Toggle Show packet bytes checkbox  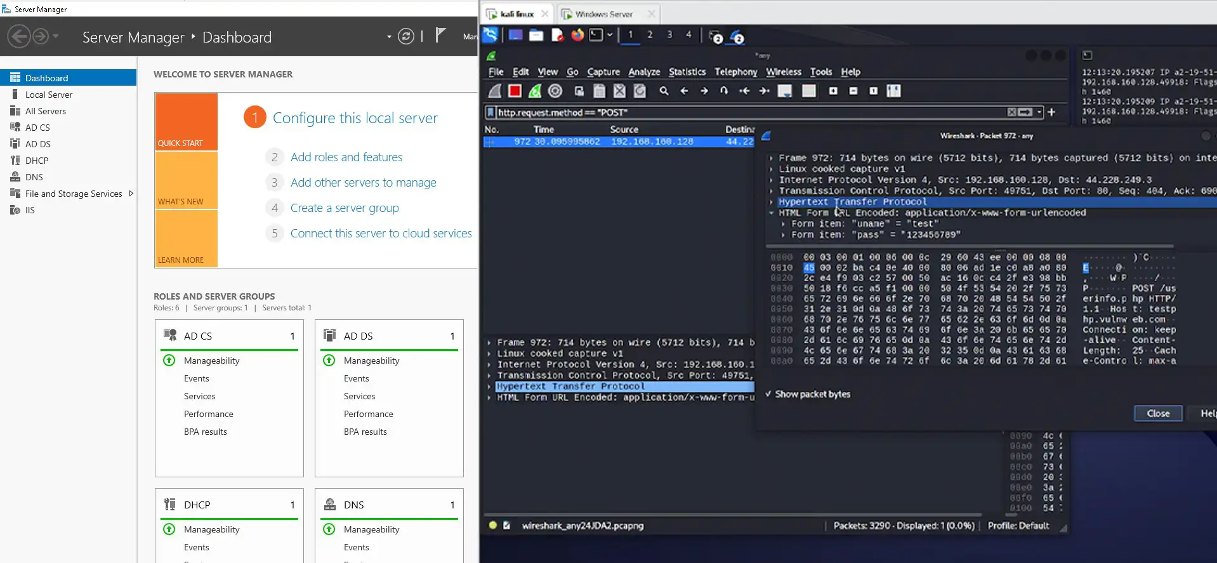(768, 394)
